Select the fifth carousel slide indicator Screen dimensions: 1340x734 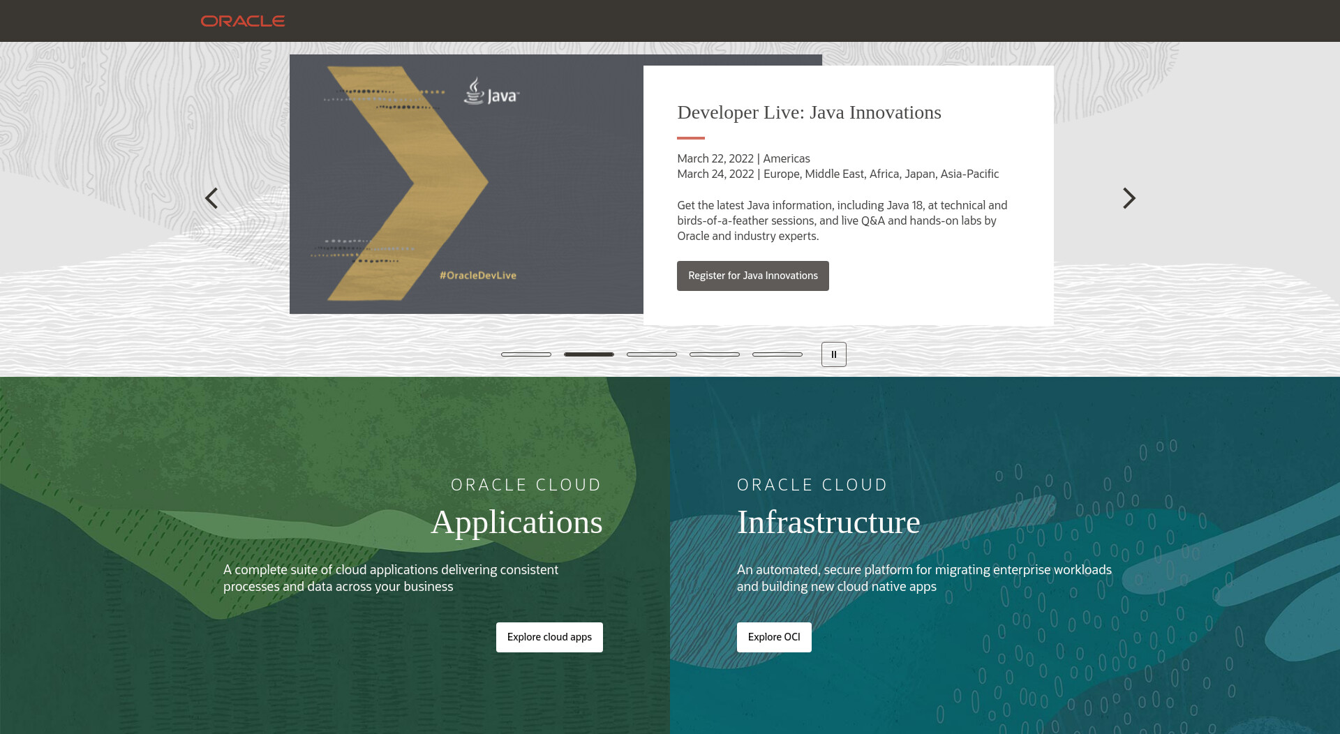pyautogui.click(x=777, y=354)
